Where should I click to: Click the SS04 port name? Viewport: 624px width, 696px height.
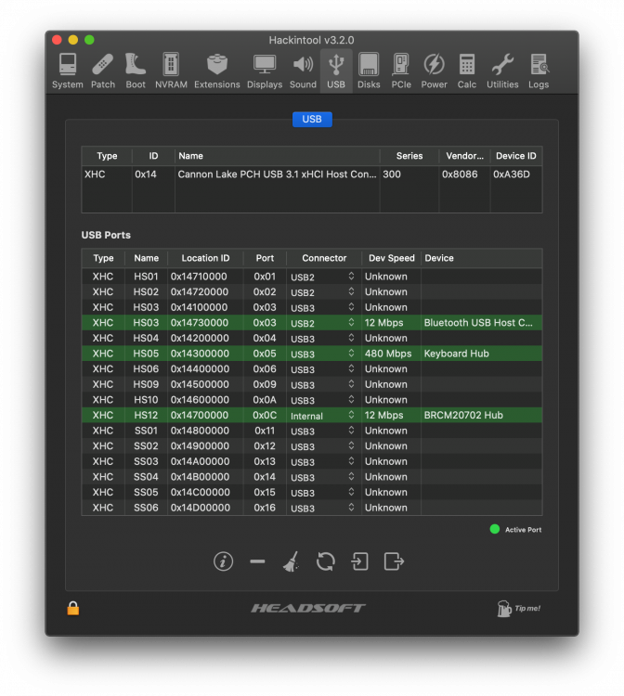(x=146, y=477)
